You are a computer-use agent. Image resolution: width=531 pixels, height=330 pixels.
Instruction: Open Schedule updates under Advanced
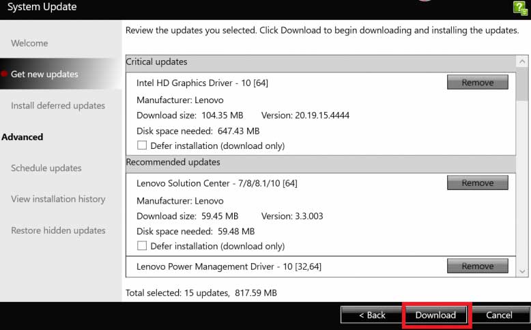point(46,168)
